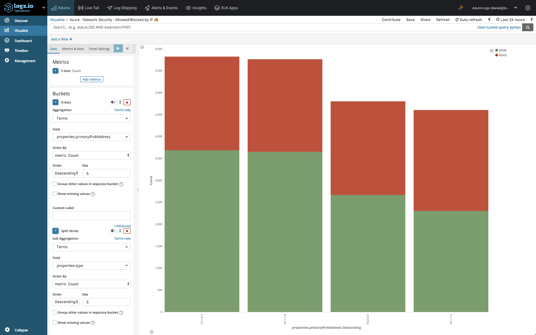The height and width of the screenshot is (335, 536).
Task: Check X-Axis show missing values box
Action: click(55, 194)
